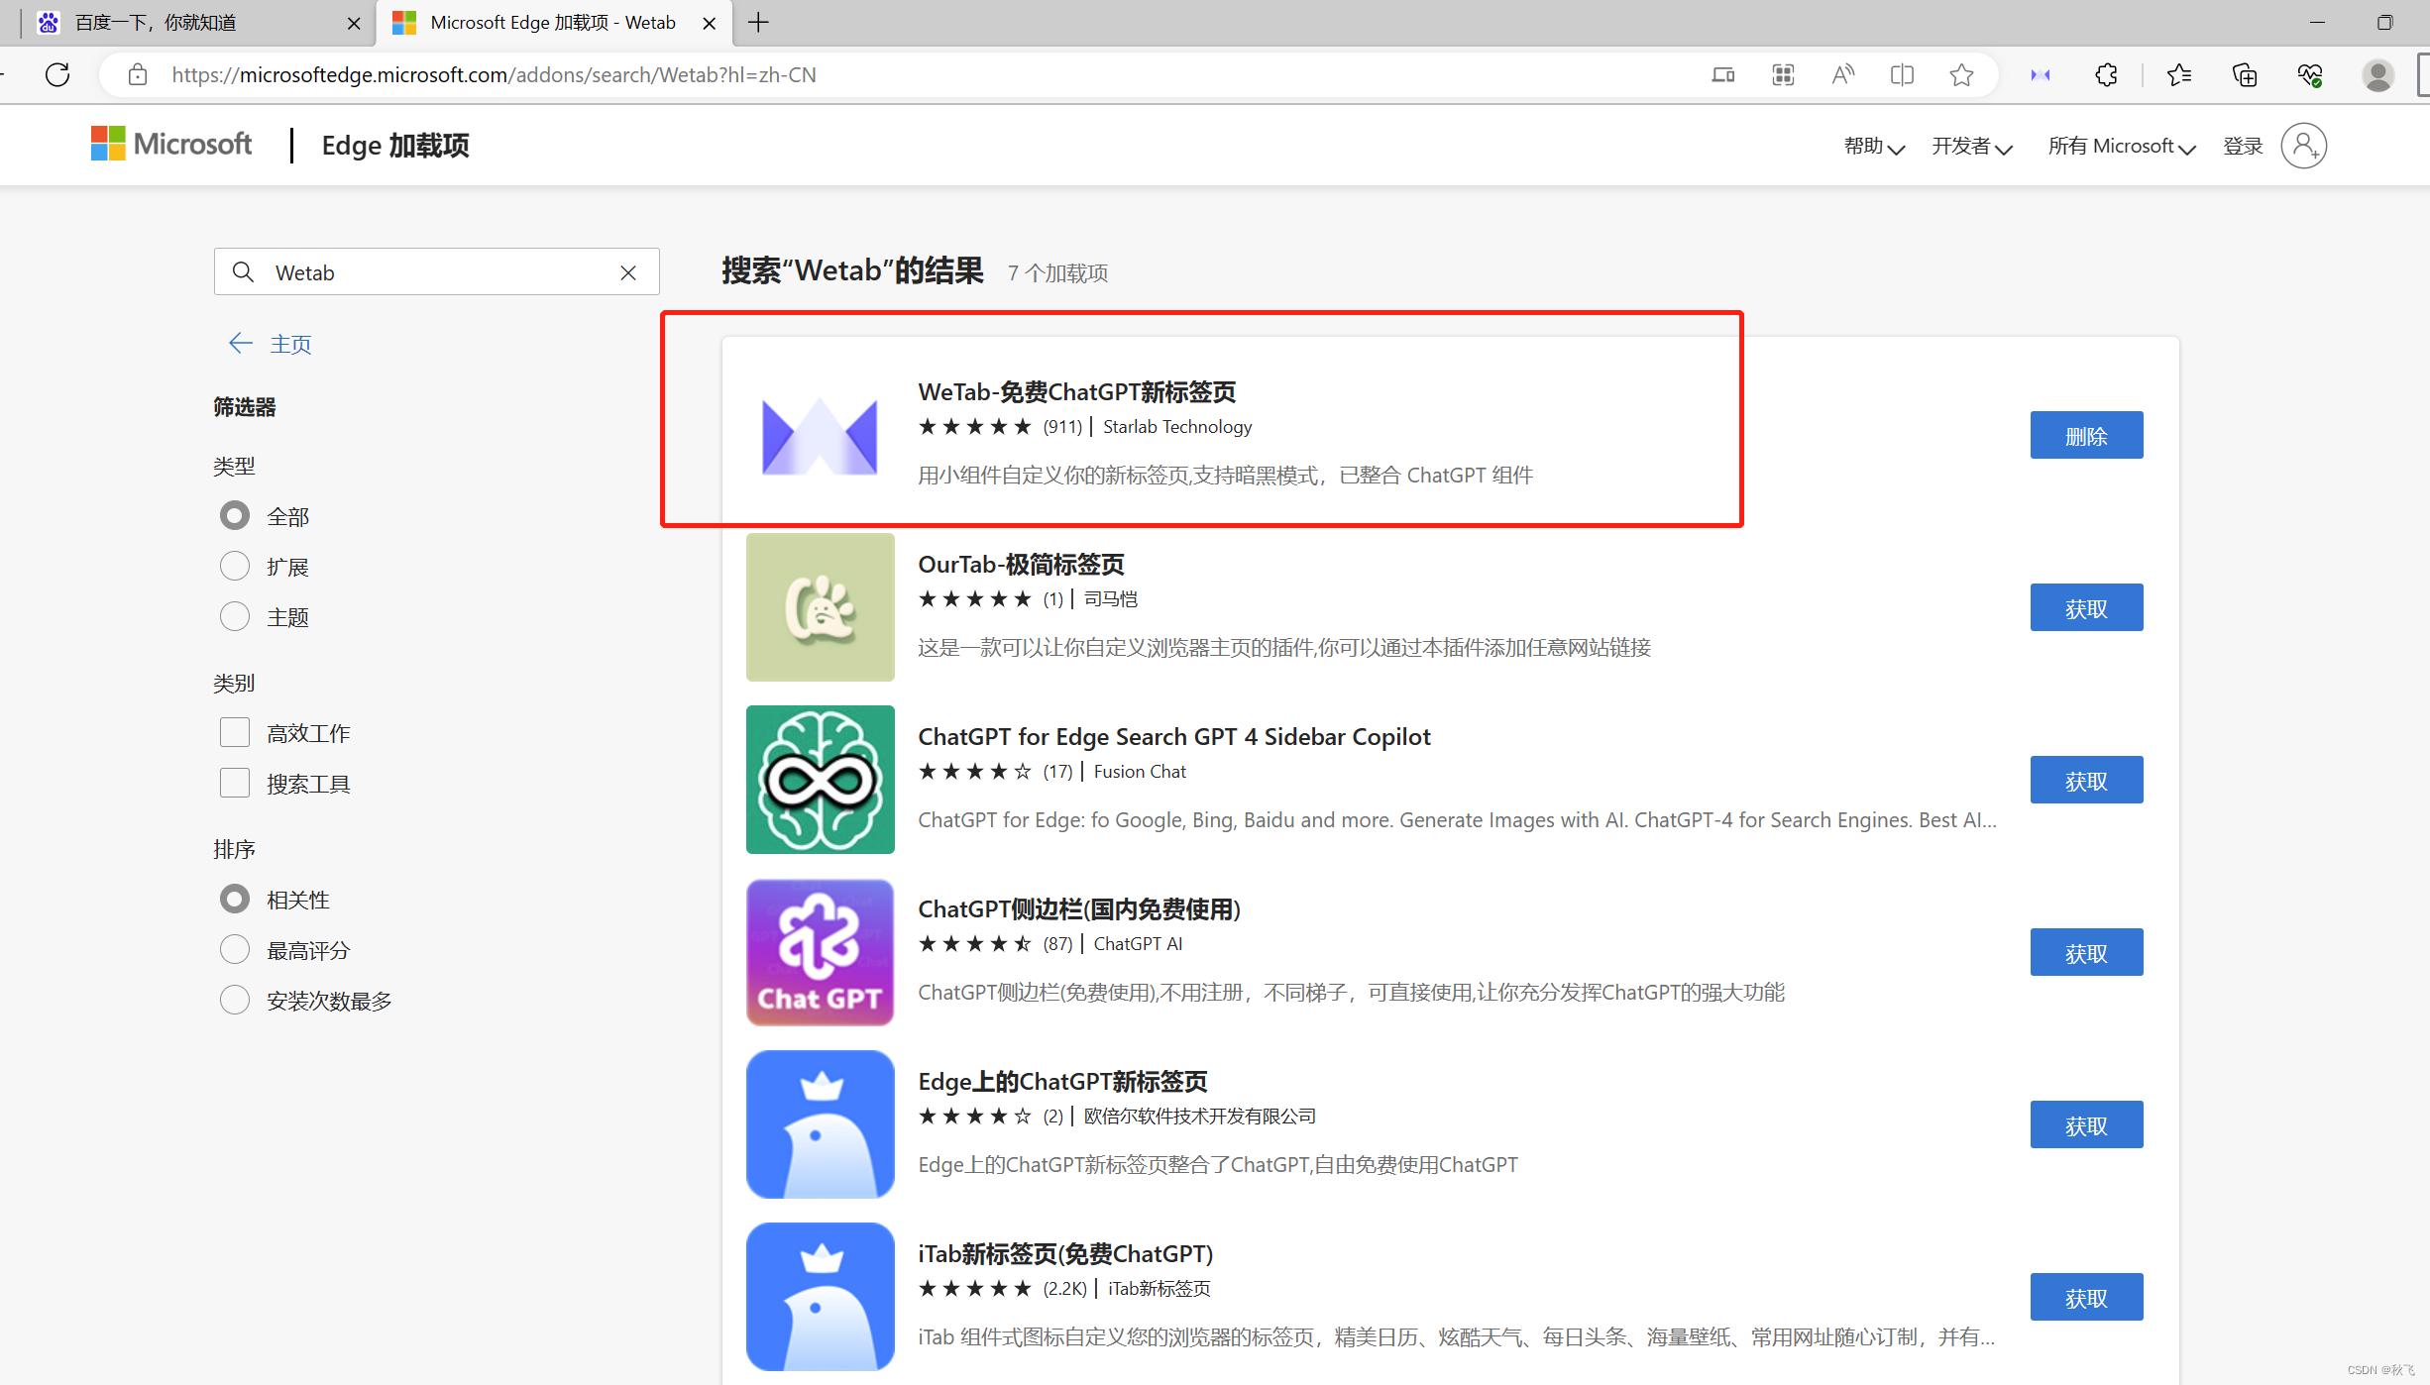
Task: Switch to Microsoft Edge 加载项 tab
Action: 555,23
